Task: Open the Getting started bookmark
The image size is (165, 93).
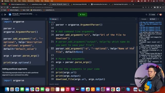Action: pos(36,10)
